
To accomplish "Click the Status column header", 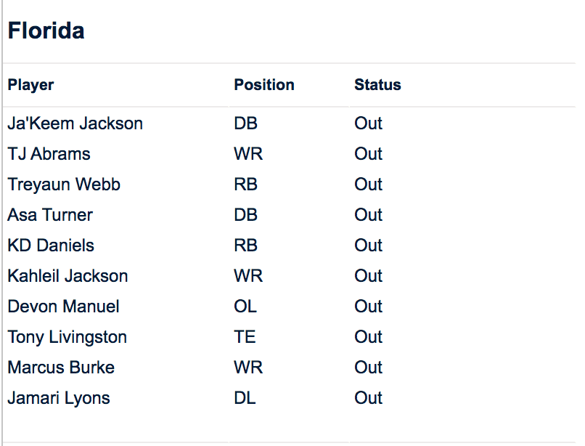I will [377, 85].
